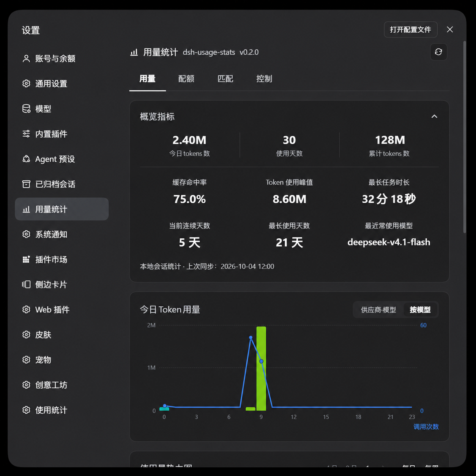This screenshot has height=476, width=476.
Task: Click the bar chart icon beside sidebar 用量统计
Action: click(26, 209)
